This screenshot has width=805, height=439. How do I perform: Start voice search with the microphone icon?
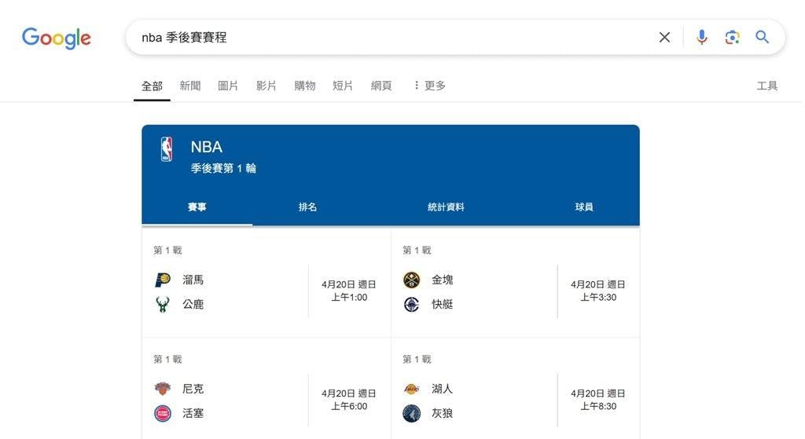tap(702, 37)
